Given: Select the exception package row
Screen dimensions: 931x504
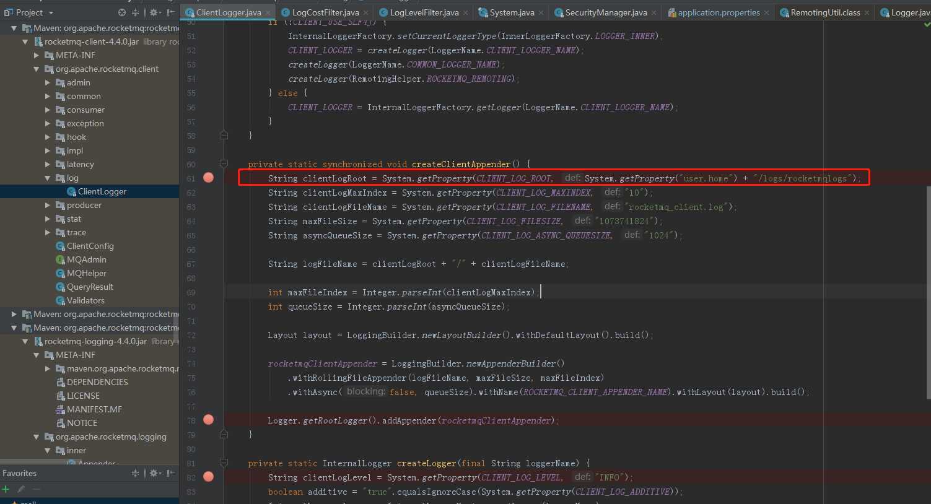Looking at the screenshot, I should pos(90,123).
